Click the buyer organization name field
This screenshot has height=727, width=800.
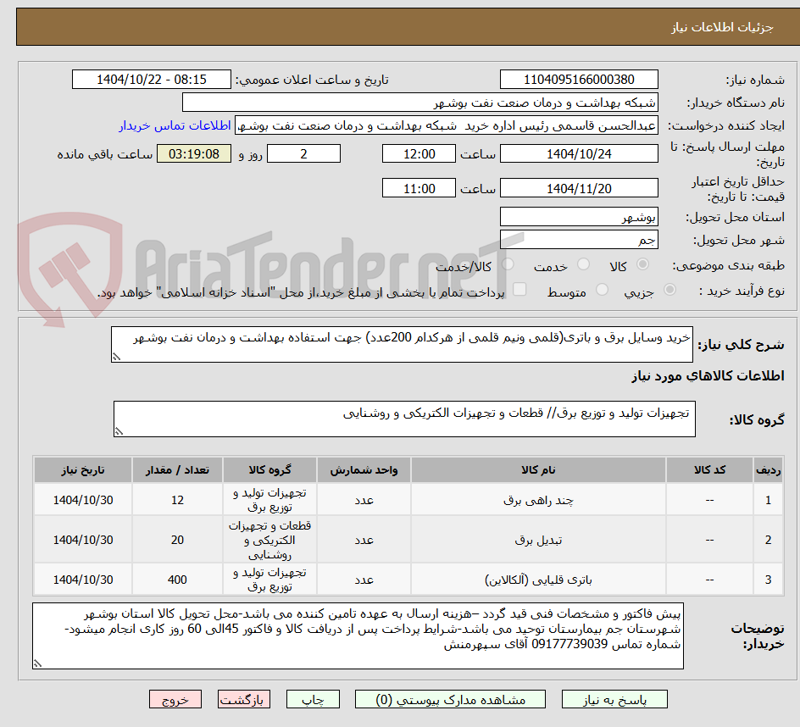click(x=419, y=103)
